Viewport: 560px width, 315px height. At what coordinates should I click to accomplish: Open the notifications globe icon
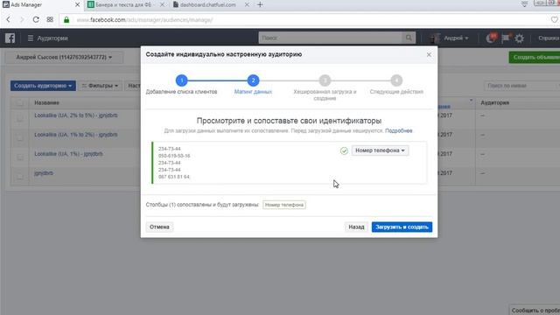491,38
